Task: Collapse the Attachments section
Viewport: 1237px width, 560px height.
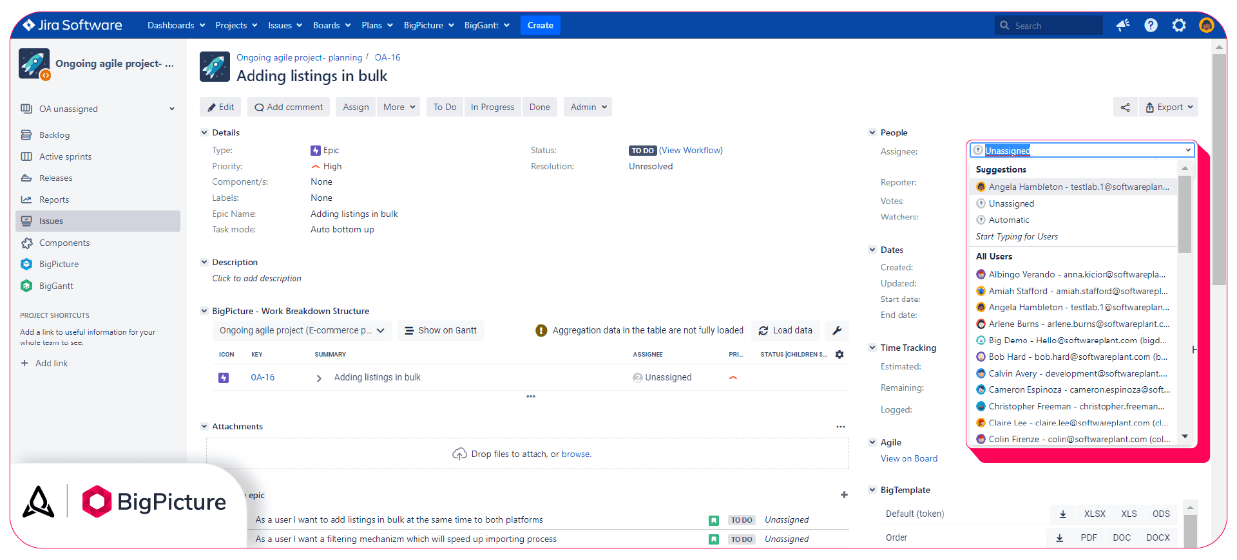Action: (x=204, y=426)
